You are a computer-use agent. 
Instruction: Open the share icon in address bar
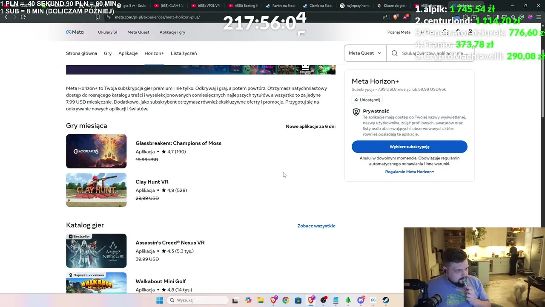tap(385, 17)
